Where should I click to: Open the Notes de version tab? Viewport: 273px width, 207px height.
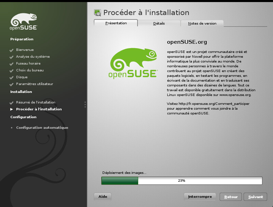click(202, 23)
